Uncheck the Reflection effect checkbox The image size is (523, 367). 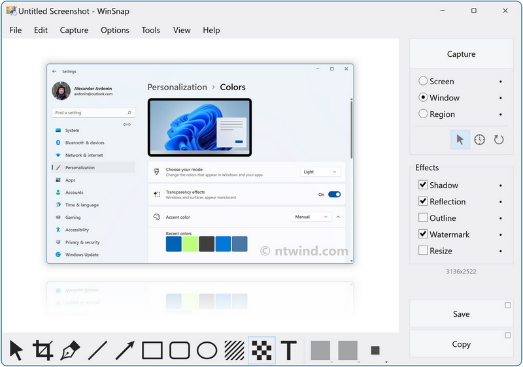(423, 201)
